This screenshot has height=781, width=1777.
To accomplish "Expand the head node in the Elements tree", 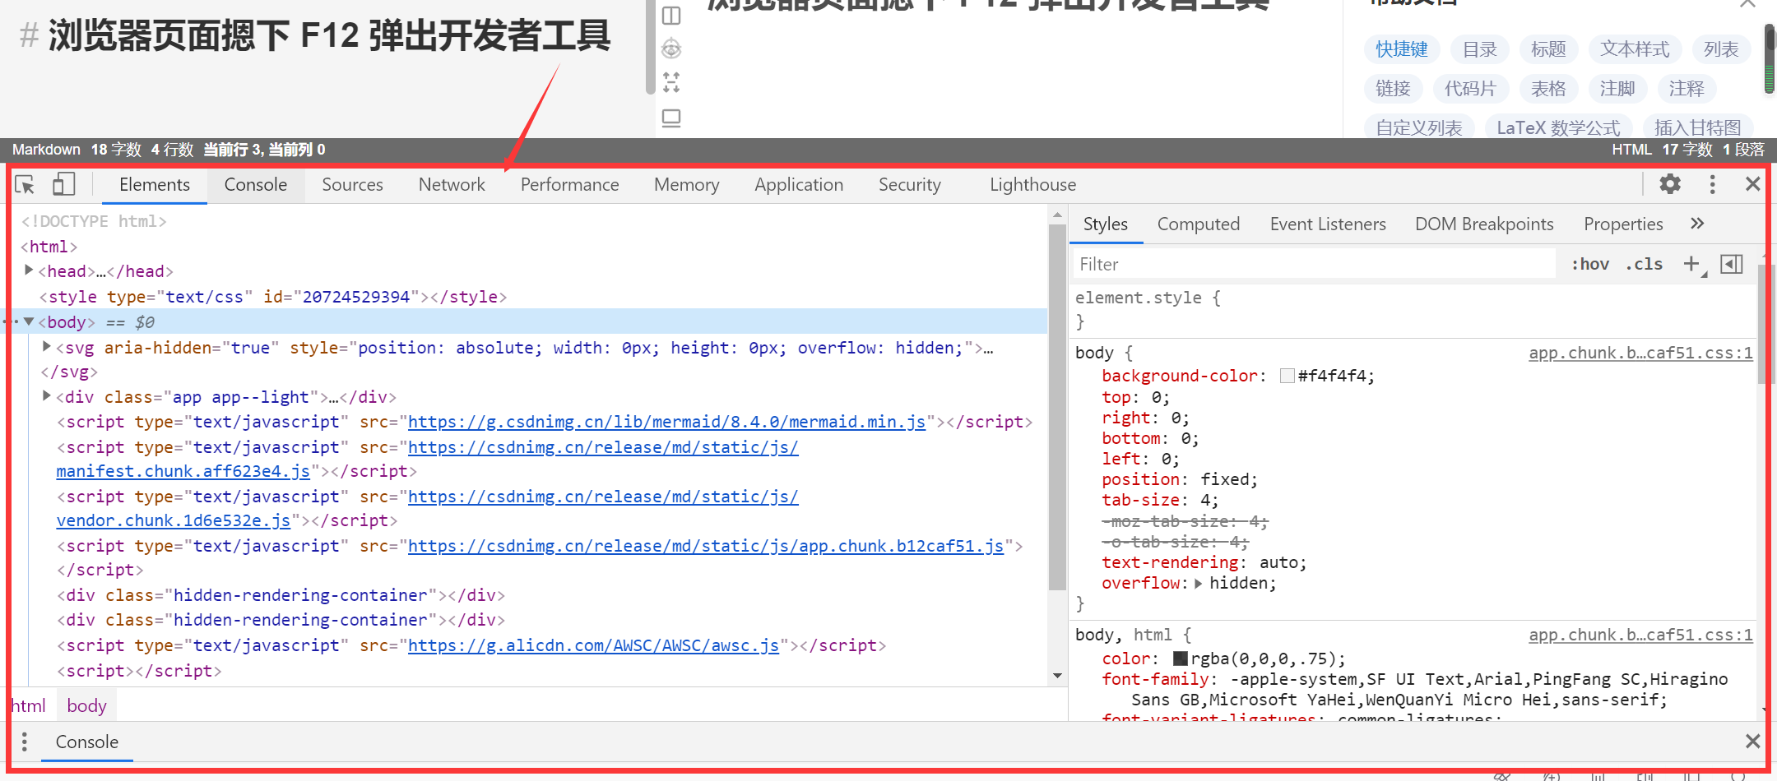I will 29,270.
